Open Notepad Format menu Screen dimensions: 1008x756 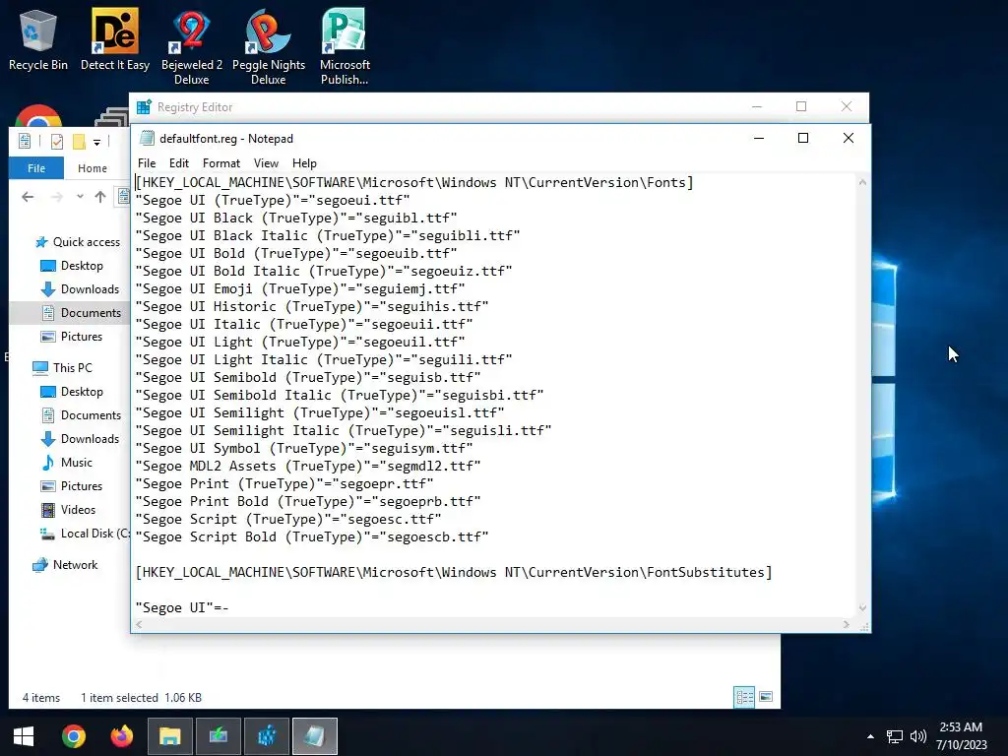point(221,163)
